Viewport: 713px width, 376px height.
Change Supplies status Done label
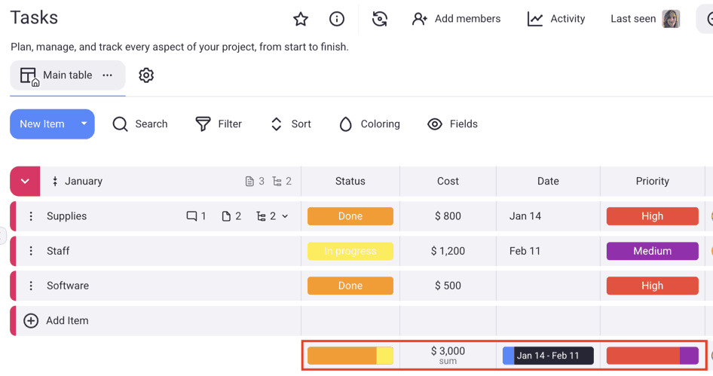[x=350, y=216]
